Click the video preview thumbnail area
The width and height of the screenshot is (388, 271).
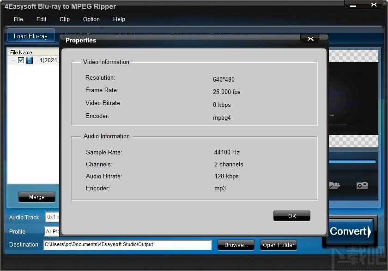tap(353, 99)
